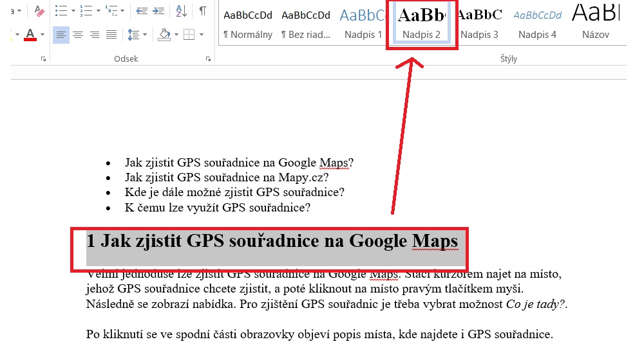Click the italic text 'Co je tady?'
The width and height of the screenshot is (644, 362).
536,304
